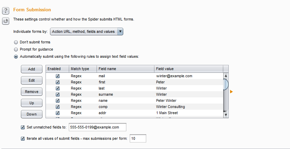
Task: Disable the mail regex rule checkbox
Action: point(58,76)
